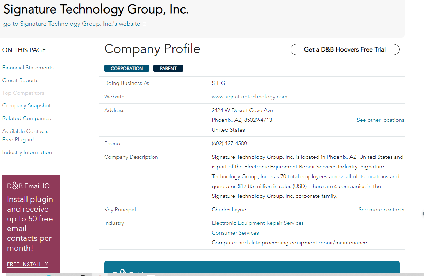Click See other locations link
Screen dimensions: 424x276
pos(380,120)
